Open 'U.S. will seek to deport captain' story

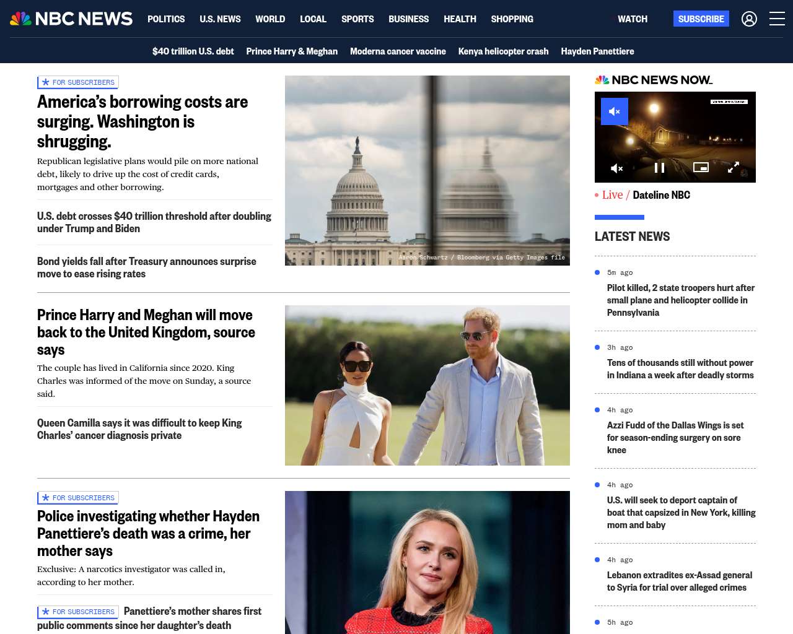point(681,513)
